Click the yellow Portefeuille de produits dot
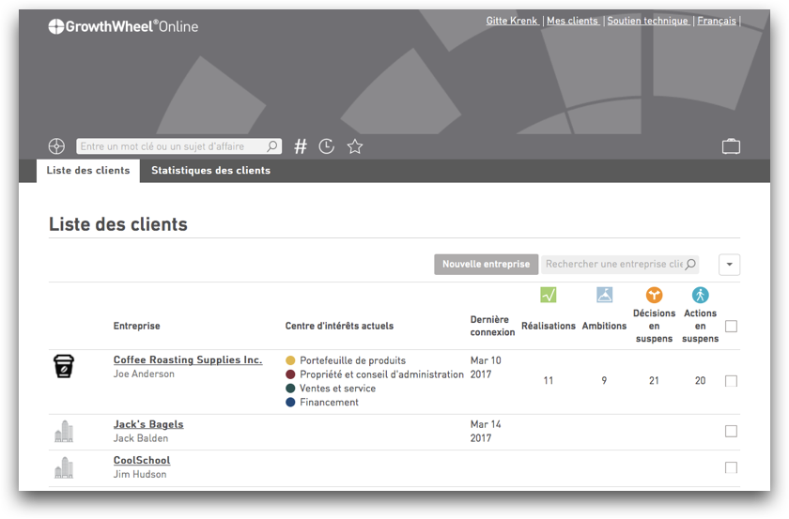Viewport: 789px width, 519px height. (x=290, y=360)
